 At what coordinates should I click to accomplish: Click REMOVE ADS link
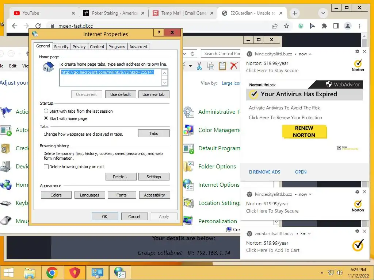(x=265, y=172)
